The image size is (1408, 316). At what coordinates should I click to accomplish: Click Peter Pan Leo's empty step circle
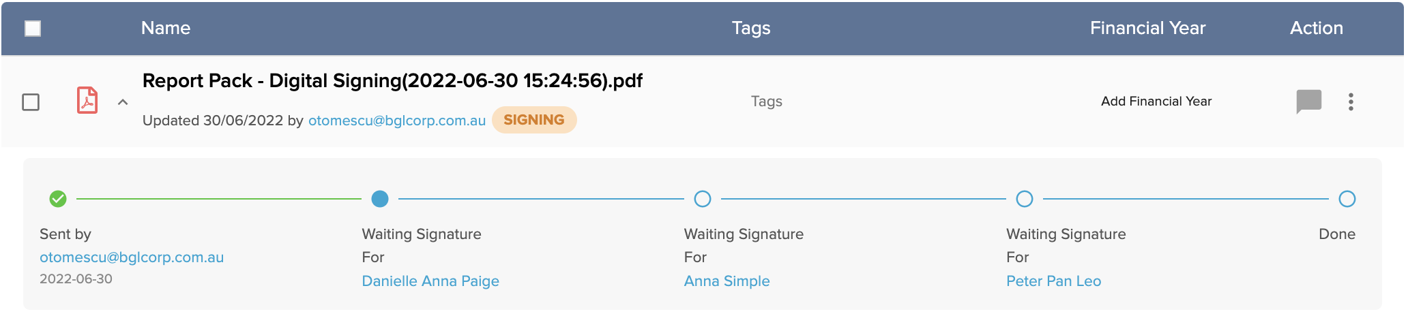[1025, 199]
